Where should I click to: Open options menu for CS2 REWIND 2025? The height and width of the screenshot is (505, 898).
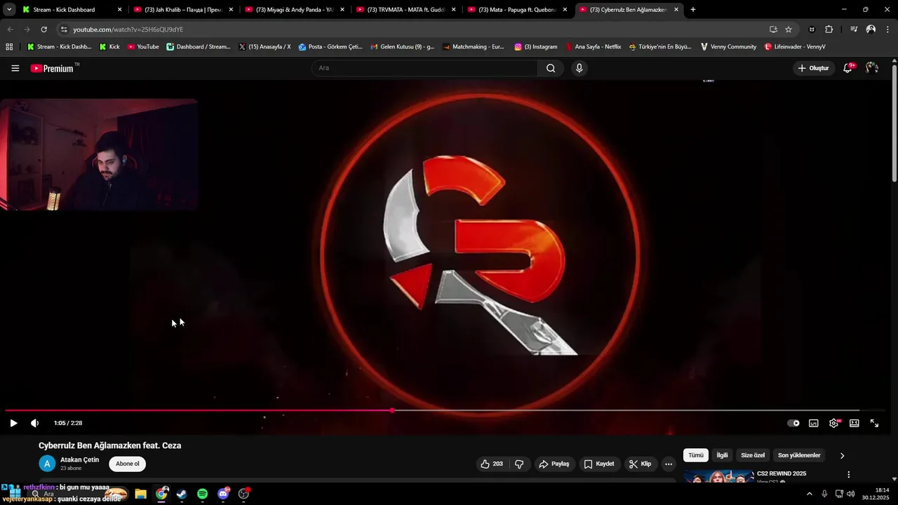[x=849, y=475]
